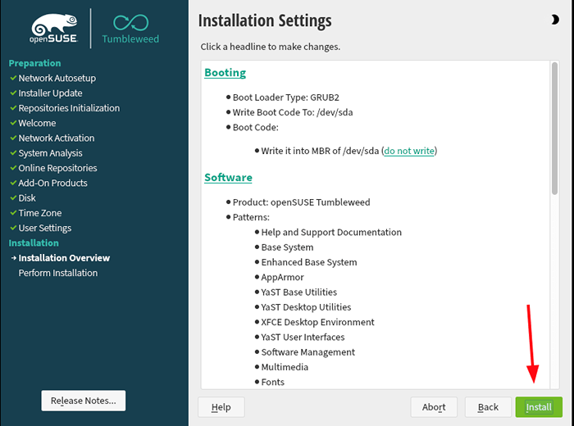Click 'XFCE Desktop Environment' pattern
Image resolution: width=574 pixels, height=426 pixels.
(317, 322)
